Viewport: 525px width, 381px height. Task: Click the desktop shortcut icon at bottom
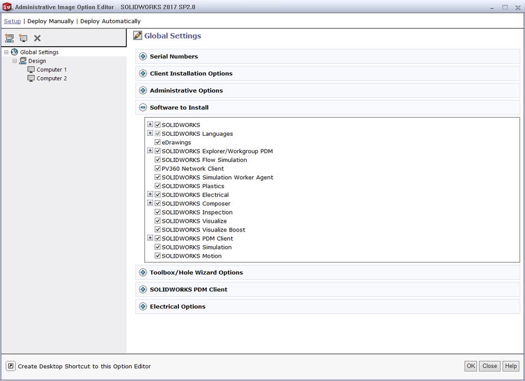(x=11, y=366)
